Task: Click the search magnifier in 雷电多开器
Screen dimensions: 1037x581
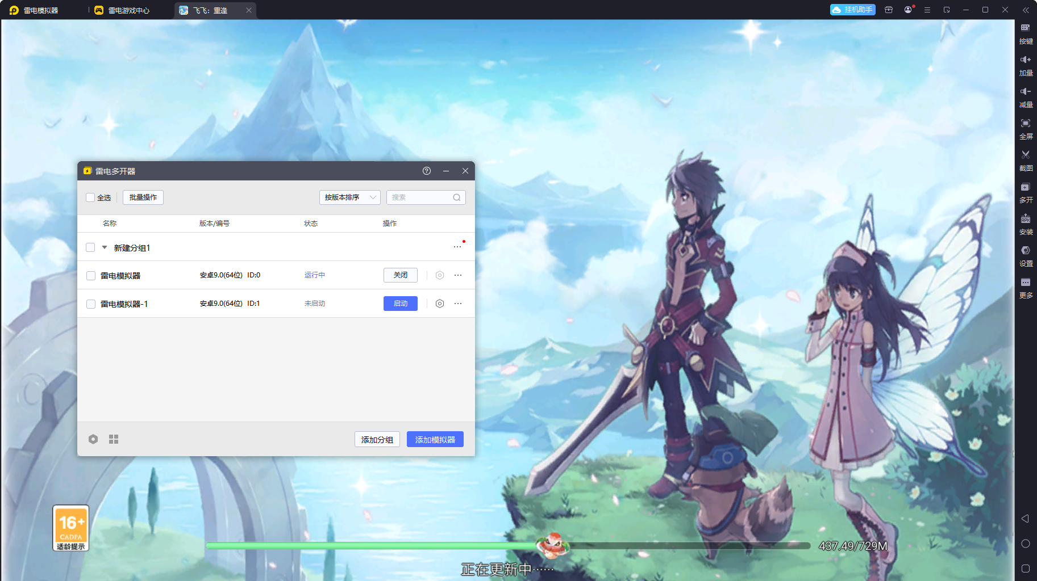Action: 457,197
